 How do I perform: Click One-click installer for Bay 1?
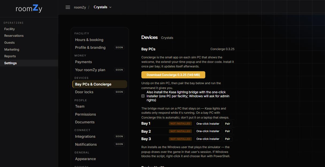tap(208, 124)
